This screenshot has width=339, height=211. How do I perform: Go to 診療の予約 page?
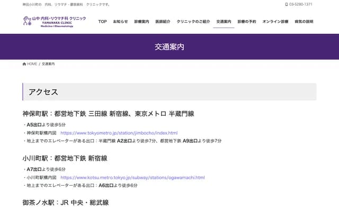coord(247,22)
